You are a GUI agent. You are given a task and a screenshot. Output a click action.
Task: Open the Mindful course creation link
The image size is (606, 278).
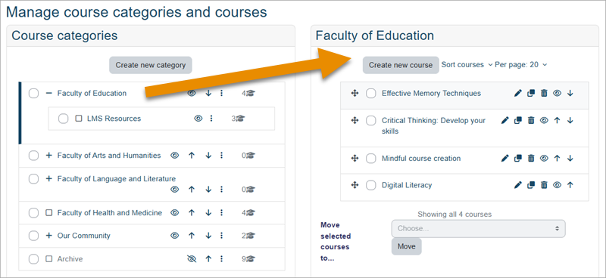point(421,158)
